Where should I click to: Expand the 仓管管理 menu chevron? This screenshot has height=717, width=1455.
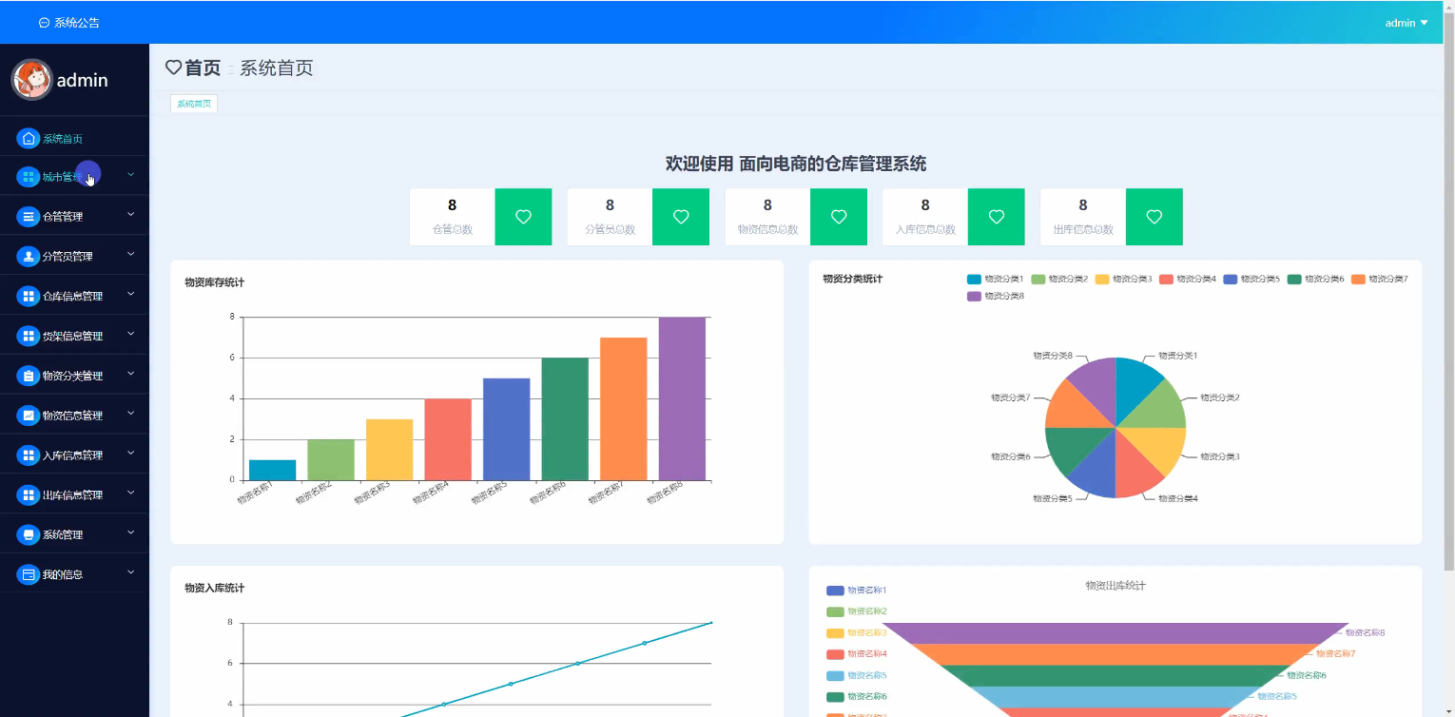(131, 215)
